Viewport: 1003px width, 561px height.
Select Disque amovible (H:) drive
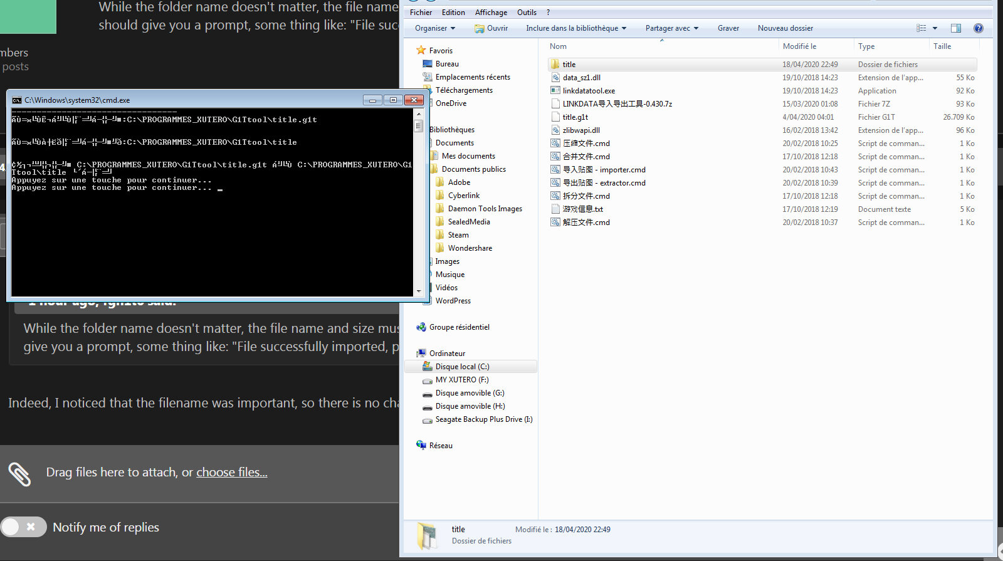tap(470, 406)
